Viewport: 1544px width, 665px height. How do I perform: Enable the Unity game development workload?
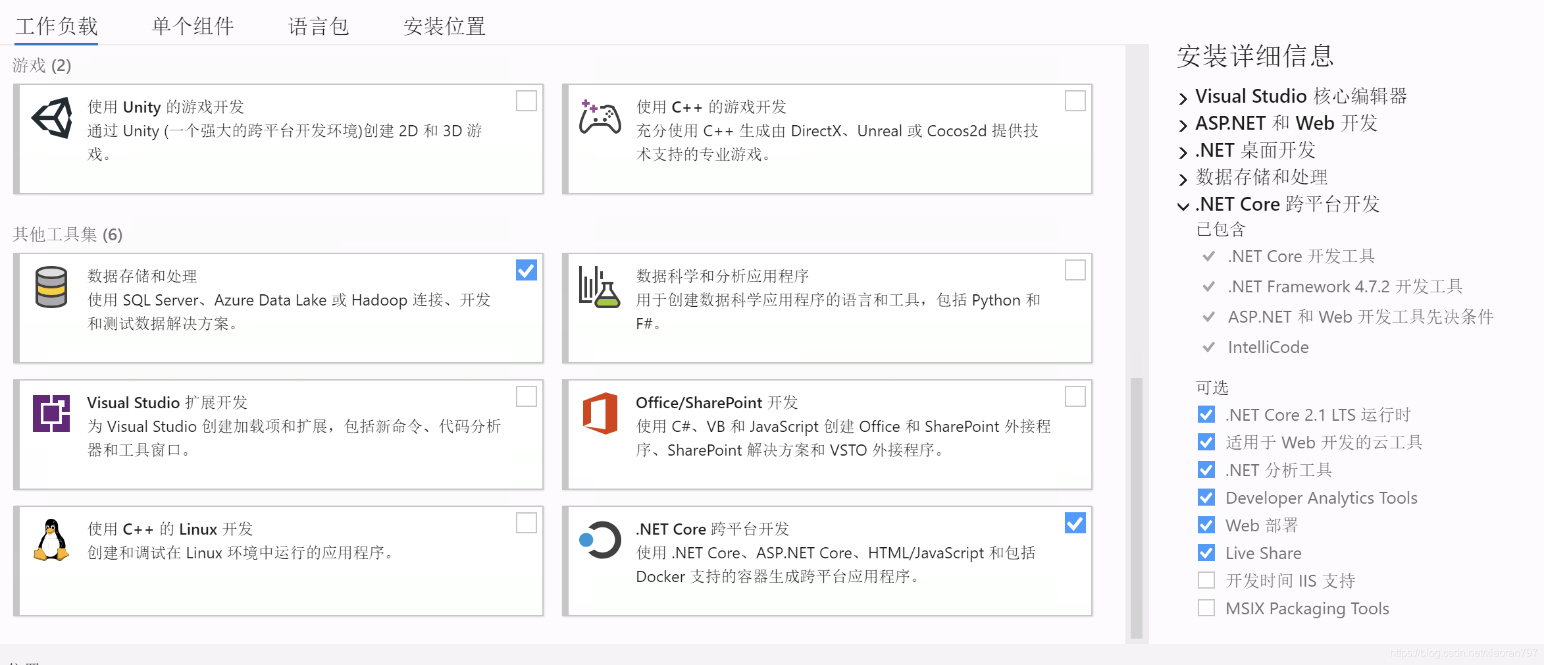(527, 101)
